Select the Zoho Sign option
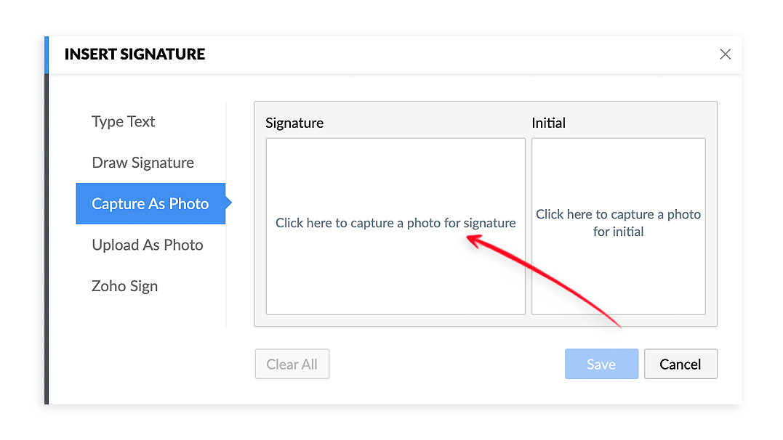Screen dimensions: 783x440 pos(125,286)
